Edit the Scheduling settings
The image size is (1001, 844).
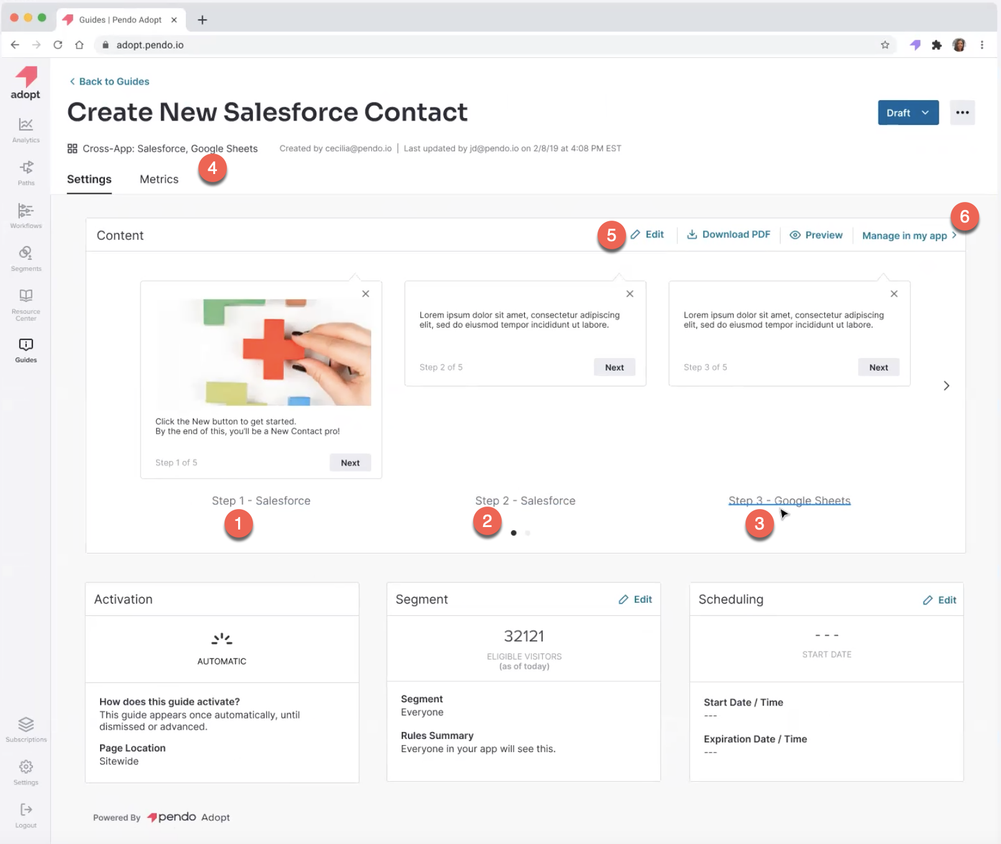pyautogui.click(x=939, y=600)
